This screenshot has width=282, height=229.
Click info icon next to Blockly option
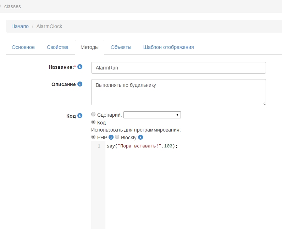[140, 137]
